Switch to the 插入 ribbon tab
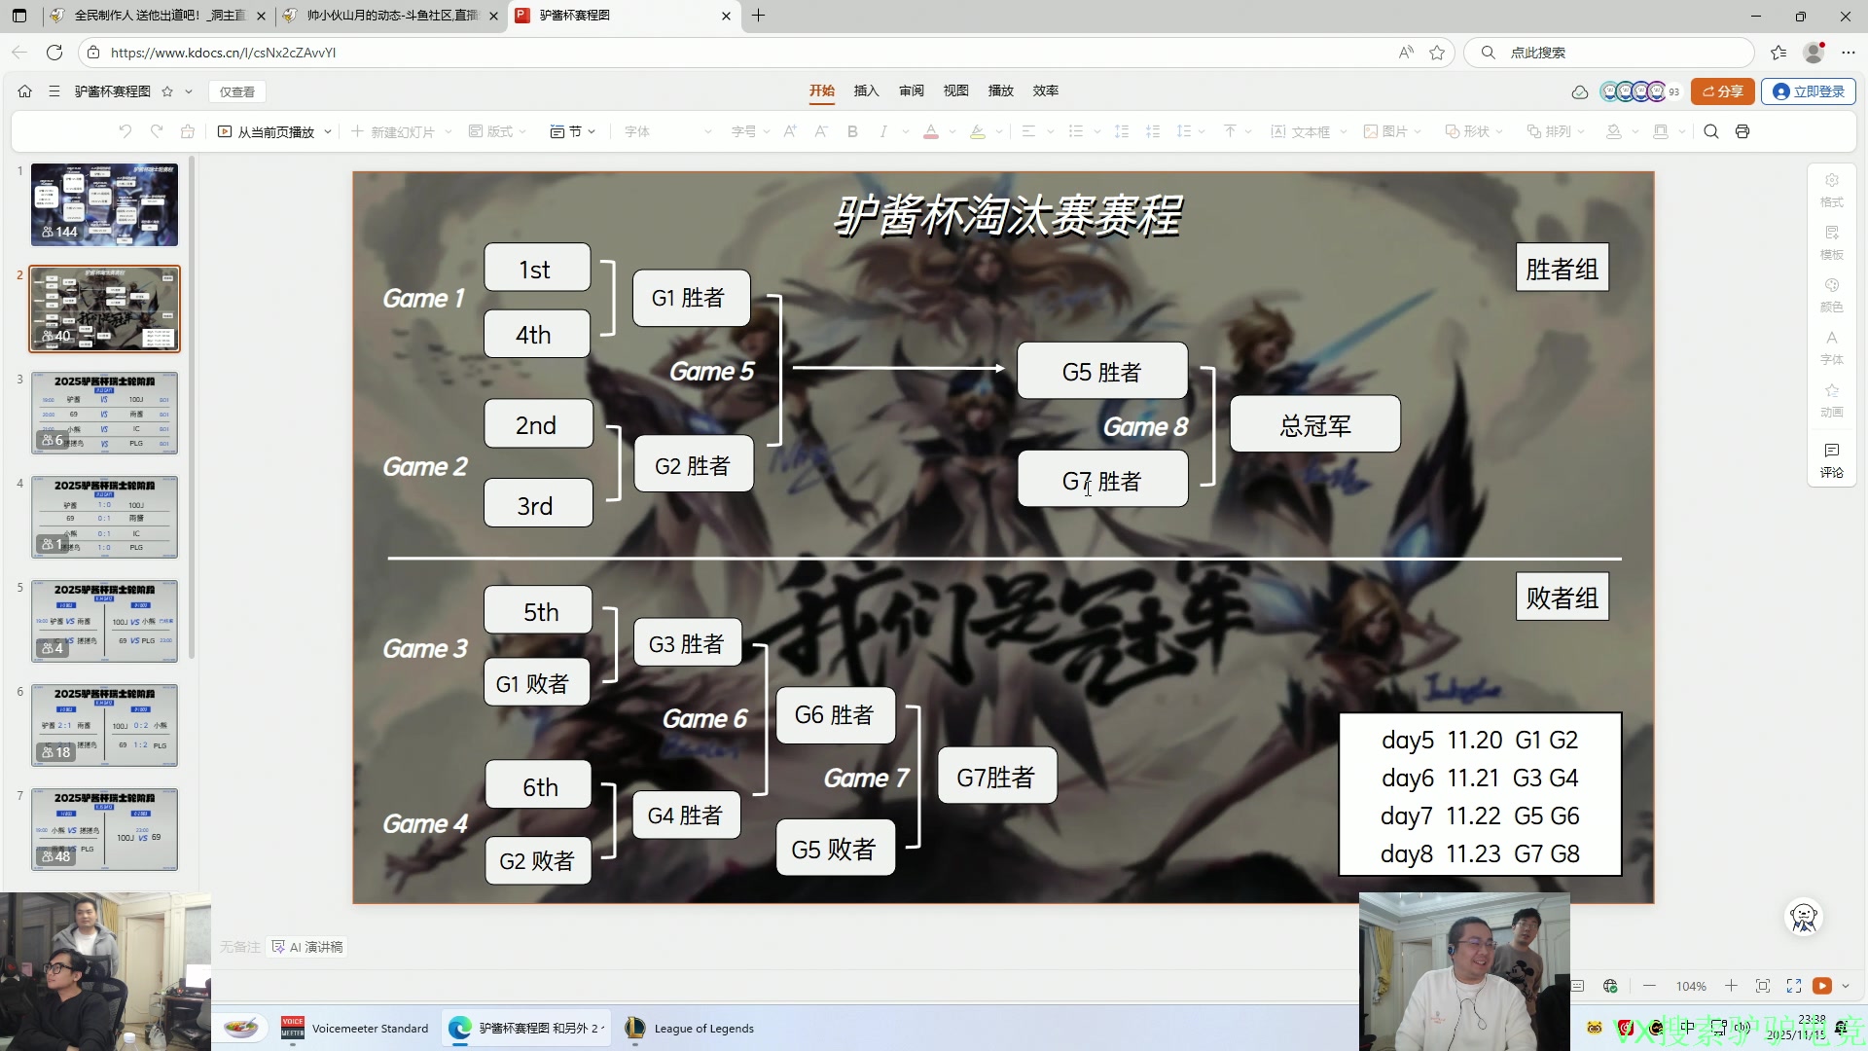The image size is (1868, 1051). [x=866, y=91]
